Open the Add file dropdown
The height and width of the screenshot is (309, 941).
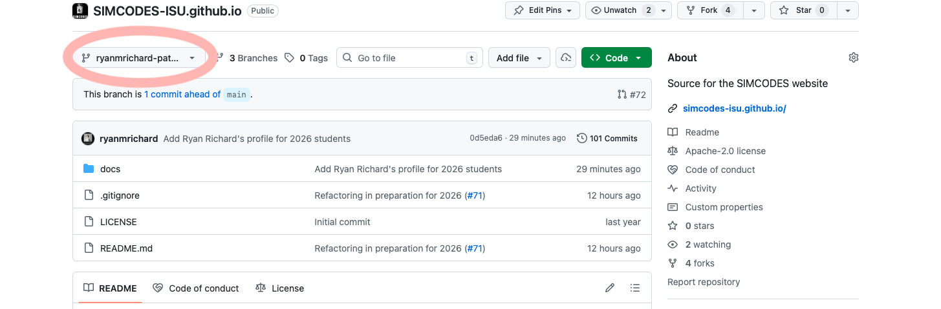point(519,58)
